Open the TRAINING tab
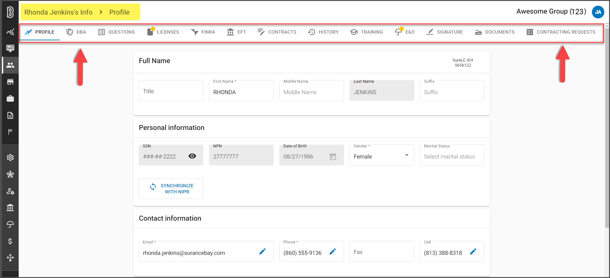The height and width of the screenshot is (278, 610). (367, 32)
